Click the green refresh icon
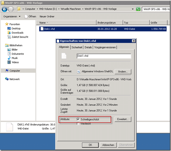 coord(138,9)
